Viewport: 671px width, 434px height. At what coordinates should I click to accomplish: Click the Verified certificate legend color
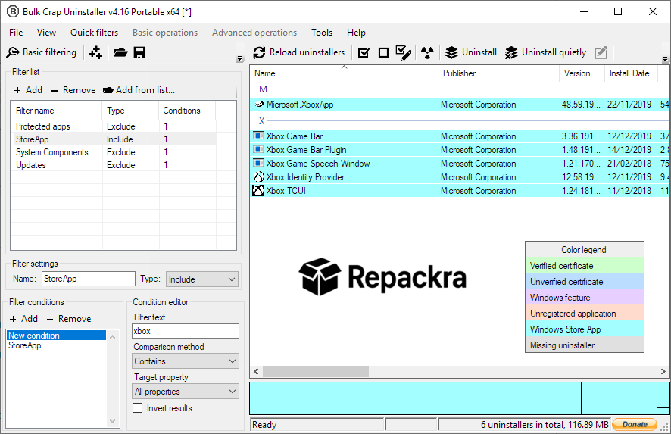tap(584, 265)
